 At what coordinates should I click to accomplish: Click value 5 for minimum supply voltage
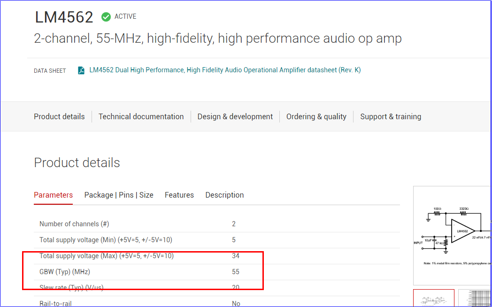pos(234,240)
